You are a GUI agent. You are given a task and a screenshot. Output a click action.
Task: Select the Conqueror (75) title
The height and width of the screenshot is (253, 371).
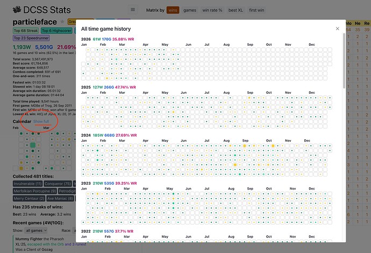point(58,184)
